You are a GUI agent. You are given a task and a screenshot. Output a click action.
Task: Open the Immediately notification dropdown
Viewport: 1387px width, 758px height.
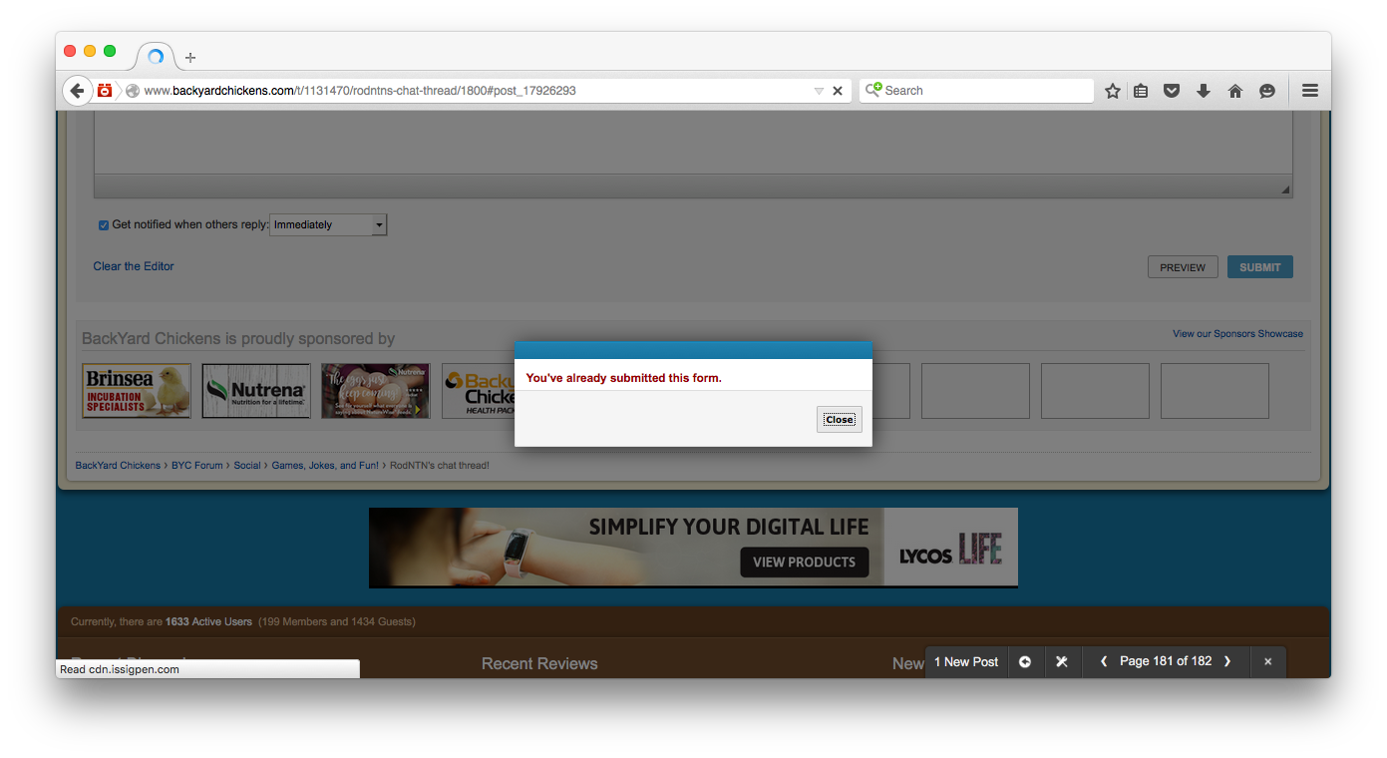click(328, 225)
